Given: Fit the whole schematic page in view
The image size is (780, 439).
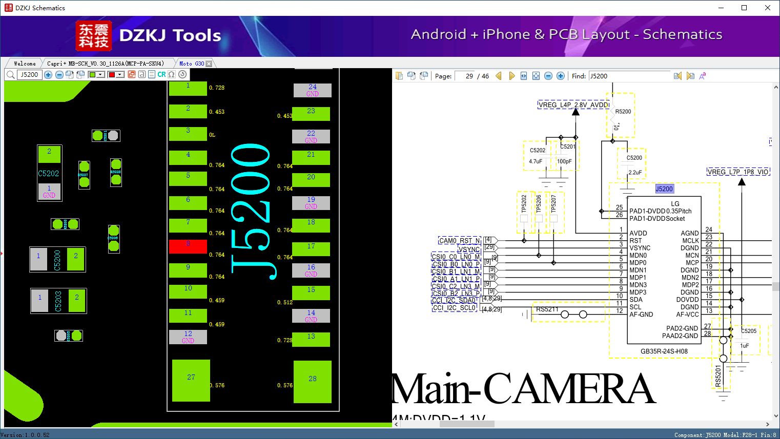Looking at the screenshot, I should (x=536, y=76).
